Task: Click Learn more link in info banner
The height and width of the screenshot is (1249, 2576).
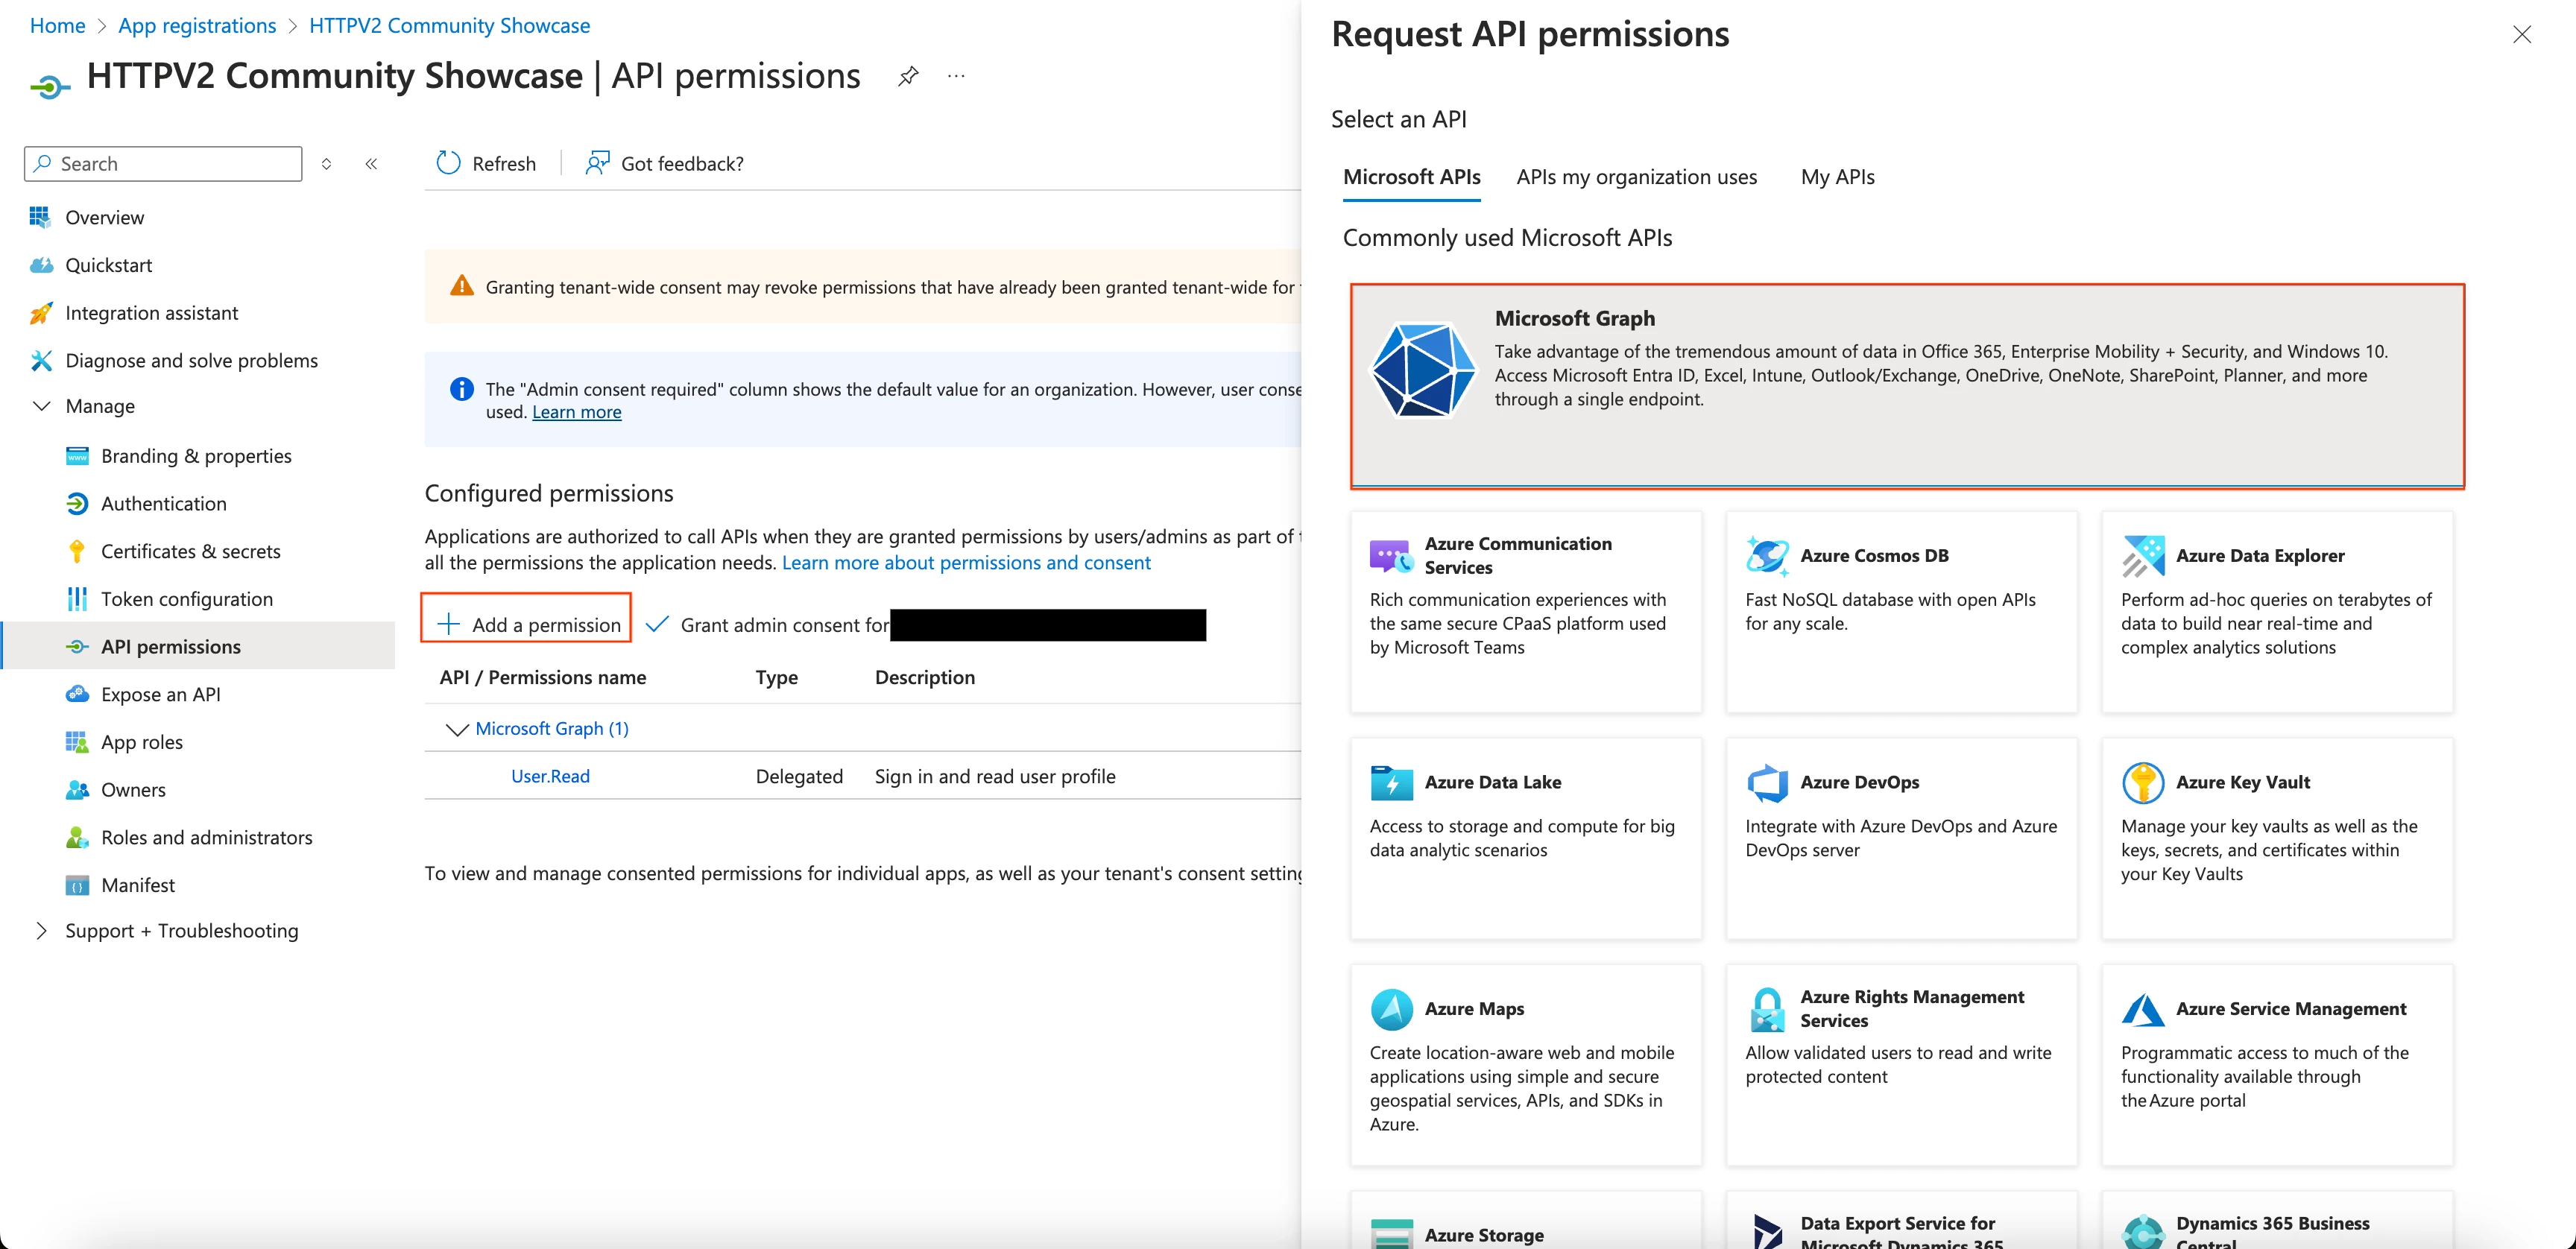Action: coord(576,412)
